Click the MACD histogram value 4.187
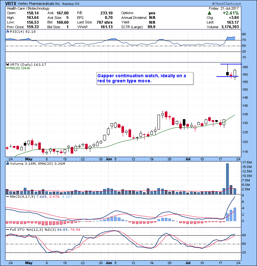The height and width of the screenshot is (266, 257). pyautogui.click(x=67, y=197)
